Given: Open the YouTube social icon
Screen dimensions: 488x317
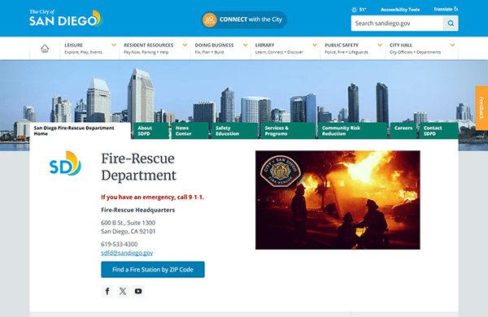Looking at the screenshot, I should click(138, 291).
